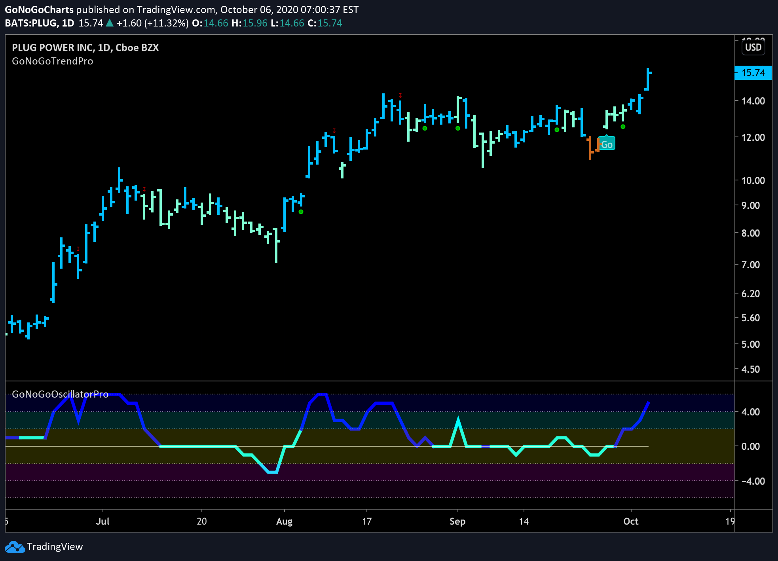Click the H:15.96 high value
This screenshot has height=561, width=778.
point(250,23)
